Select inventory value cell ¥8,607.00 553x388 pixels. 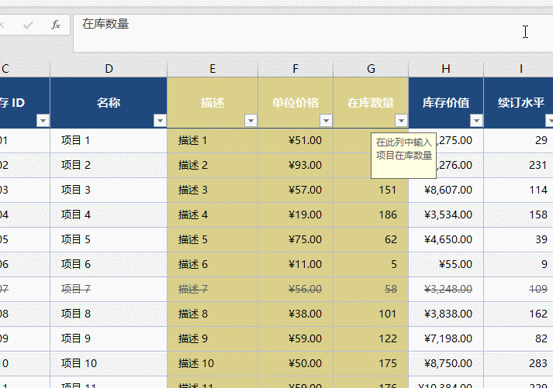click(x=446, y=190)
